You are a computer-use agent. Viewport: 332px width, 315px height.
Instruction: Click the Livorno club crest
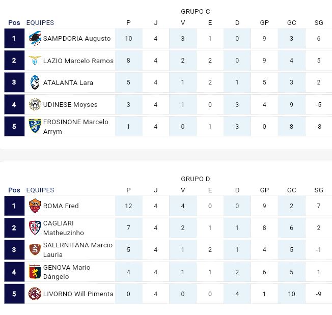point(35,294)
